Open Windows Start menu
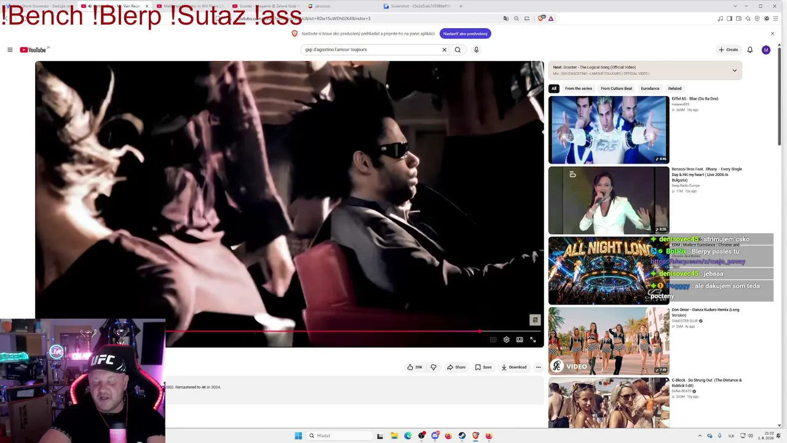The image size is (787, 443). pos(298,436)
